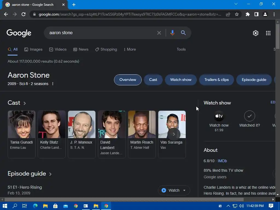280x210 pixels.
Task: Click the blue play icon on Watch button
Action: [164, 190]
